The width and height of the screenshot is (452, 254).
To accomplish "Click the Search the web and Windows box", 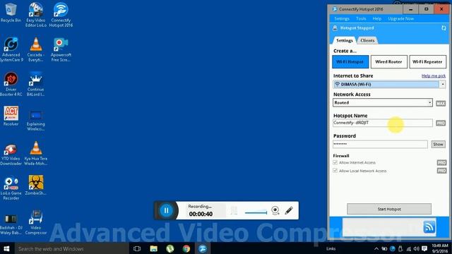I will [72, 248].
